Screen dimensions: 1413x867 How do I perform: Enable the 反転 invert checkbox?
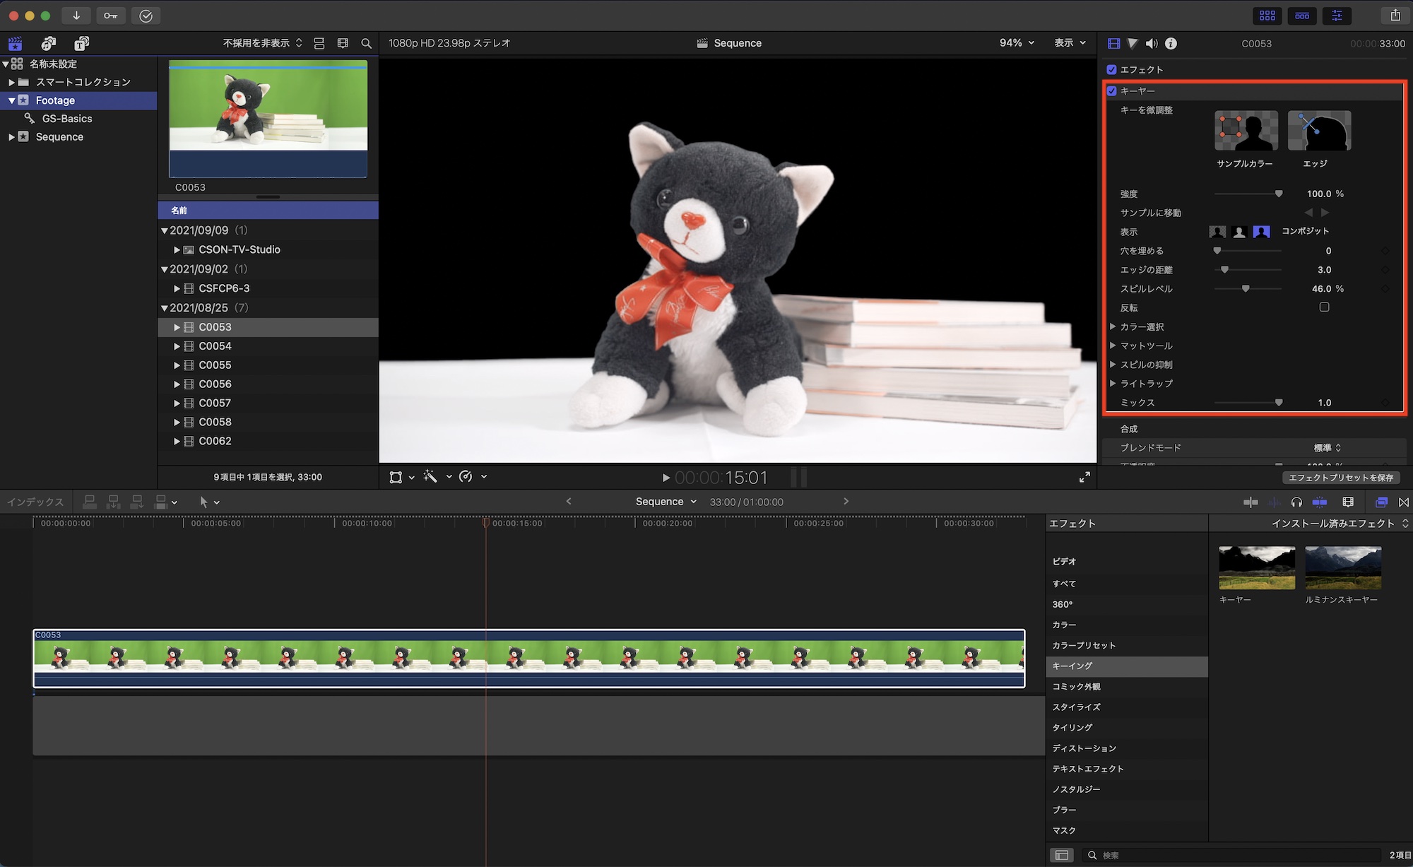point(1324,307)
